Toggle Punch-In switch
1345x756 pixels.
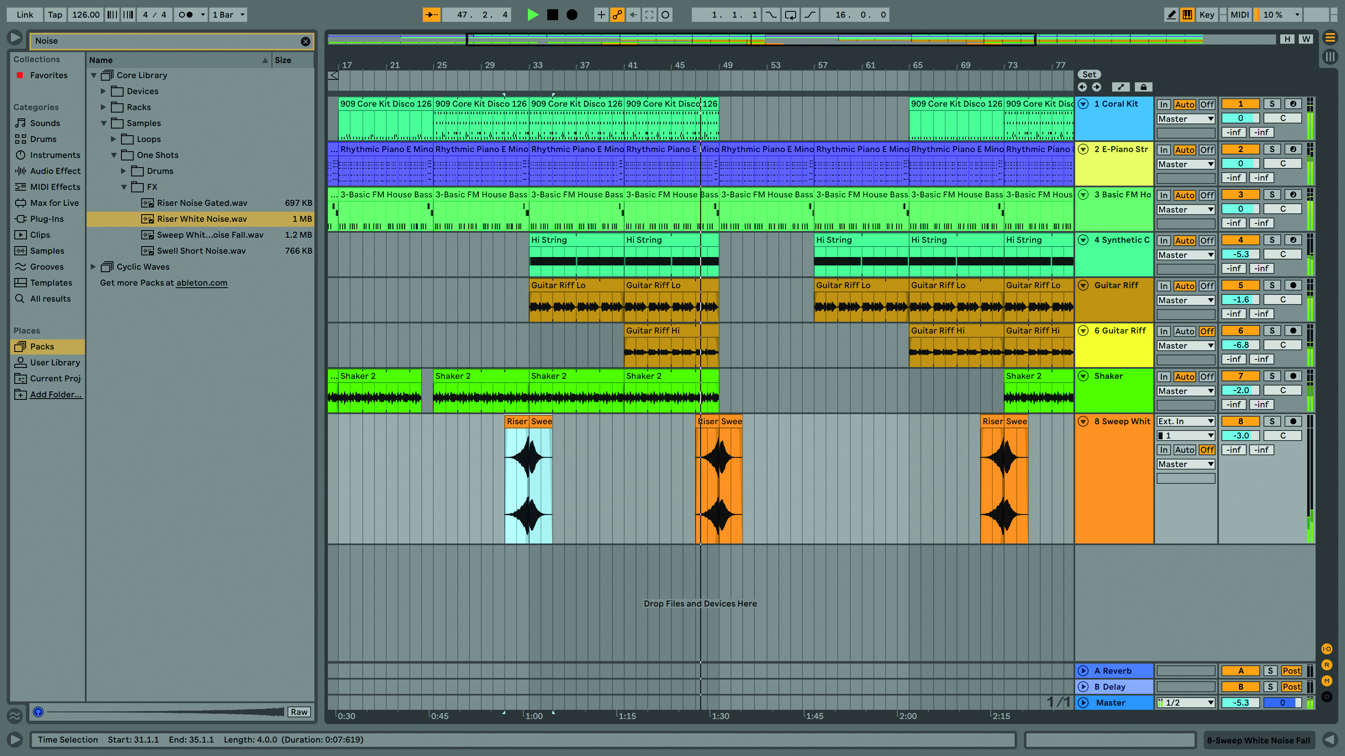[771, 15]
